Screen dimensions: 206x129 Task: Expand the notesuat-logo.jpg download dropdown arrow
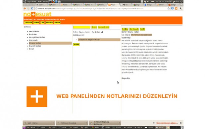coord(86,123)
